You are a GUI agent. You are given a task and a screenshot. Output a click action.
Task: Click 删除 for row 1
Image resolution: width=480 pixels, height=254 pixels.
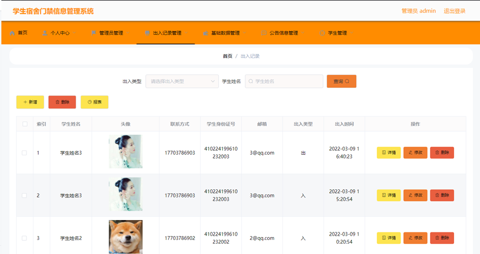point(442,153)
